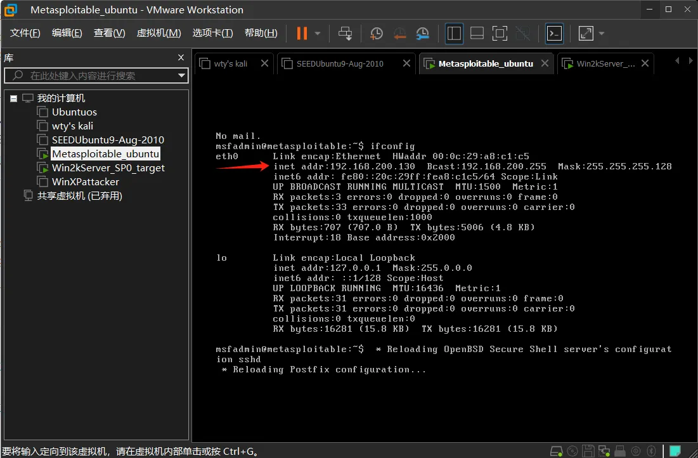Send Ctrl+Alt+Del to the virtual machine

[x=345, y=34]
